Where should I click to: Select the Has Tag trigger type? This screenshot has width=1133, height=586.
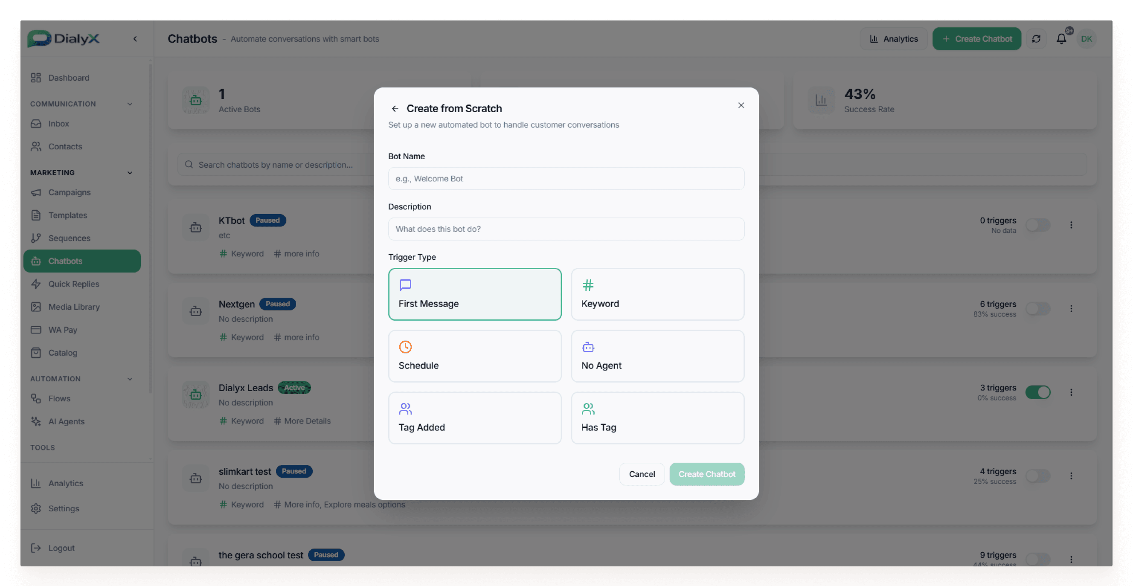click(x=657, y=418)
